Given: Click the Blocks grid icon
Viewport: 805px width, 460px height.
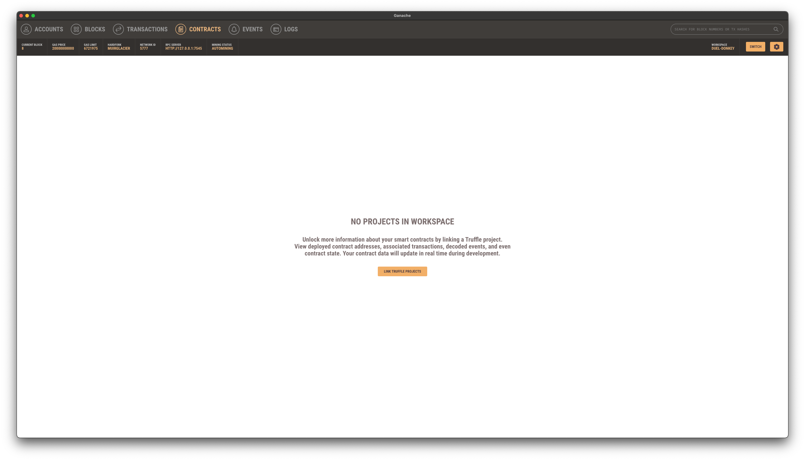Looking at the screenshot, I should pos(76,29).
